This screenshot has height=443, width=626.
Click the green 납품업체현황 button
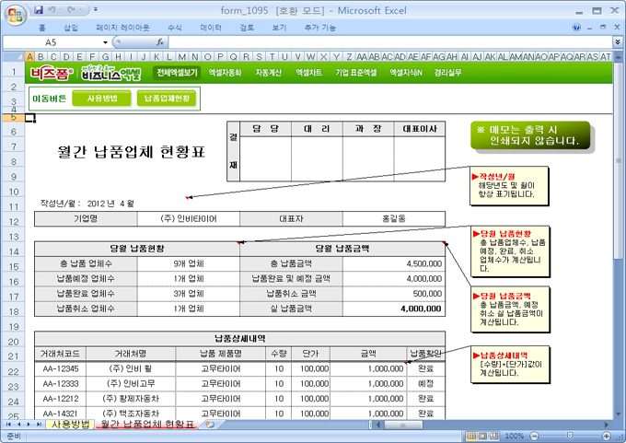166,98
